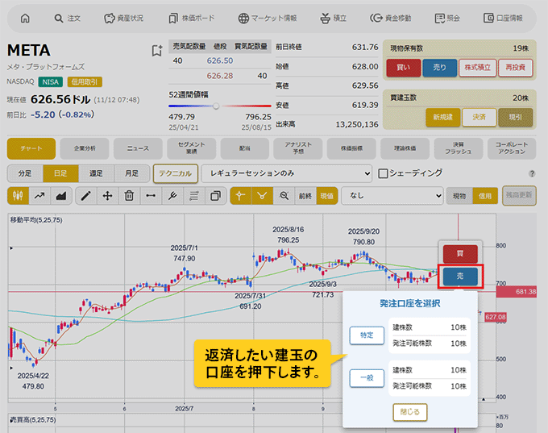This screenshot has height=433, width=548.
Task: Open the ニュース tab
Action: (138, 148)
